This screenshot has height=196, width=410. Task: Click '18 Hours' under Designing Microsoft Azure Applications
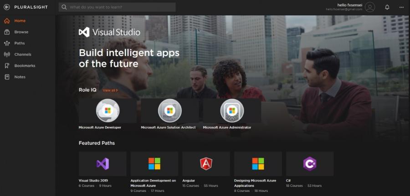point(261,191)
